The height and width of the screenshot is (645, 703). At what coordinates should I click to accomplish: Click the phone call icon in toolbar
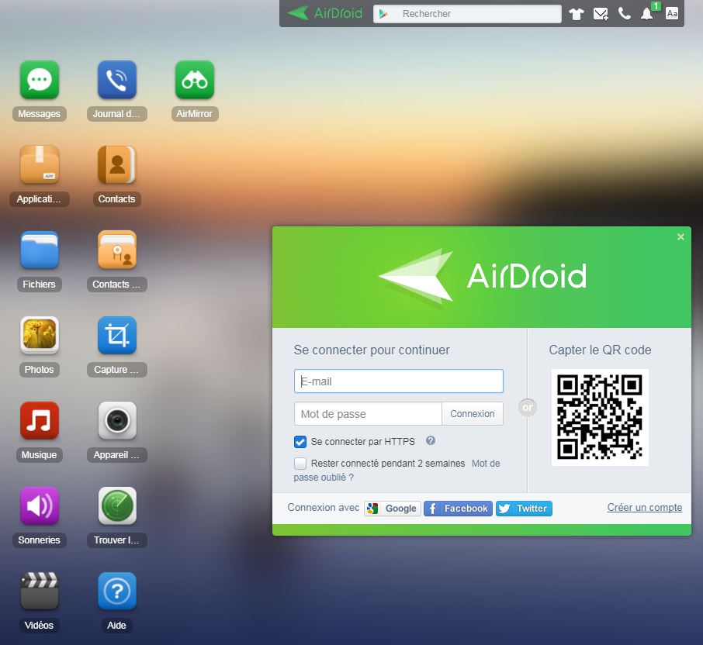624,14
